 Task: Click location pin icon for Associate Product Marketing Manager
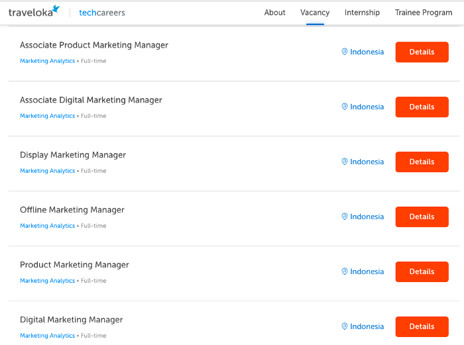coord(345,52)
